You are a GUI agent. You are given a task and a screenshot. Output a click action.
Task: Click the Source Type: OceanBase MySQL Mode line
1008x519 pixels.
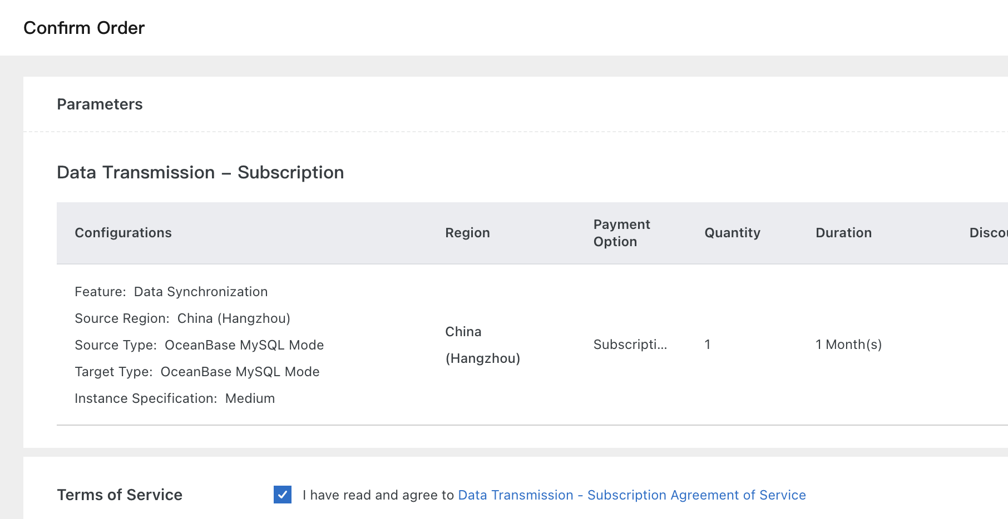(x=199, y=345)
